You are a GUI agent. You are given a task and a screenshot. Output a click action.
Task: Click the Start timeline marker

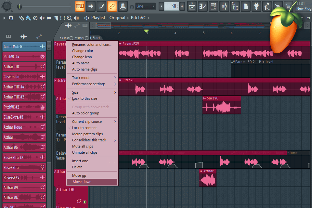(x=96, y=38)
